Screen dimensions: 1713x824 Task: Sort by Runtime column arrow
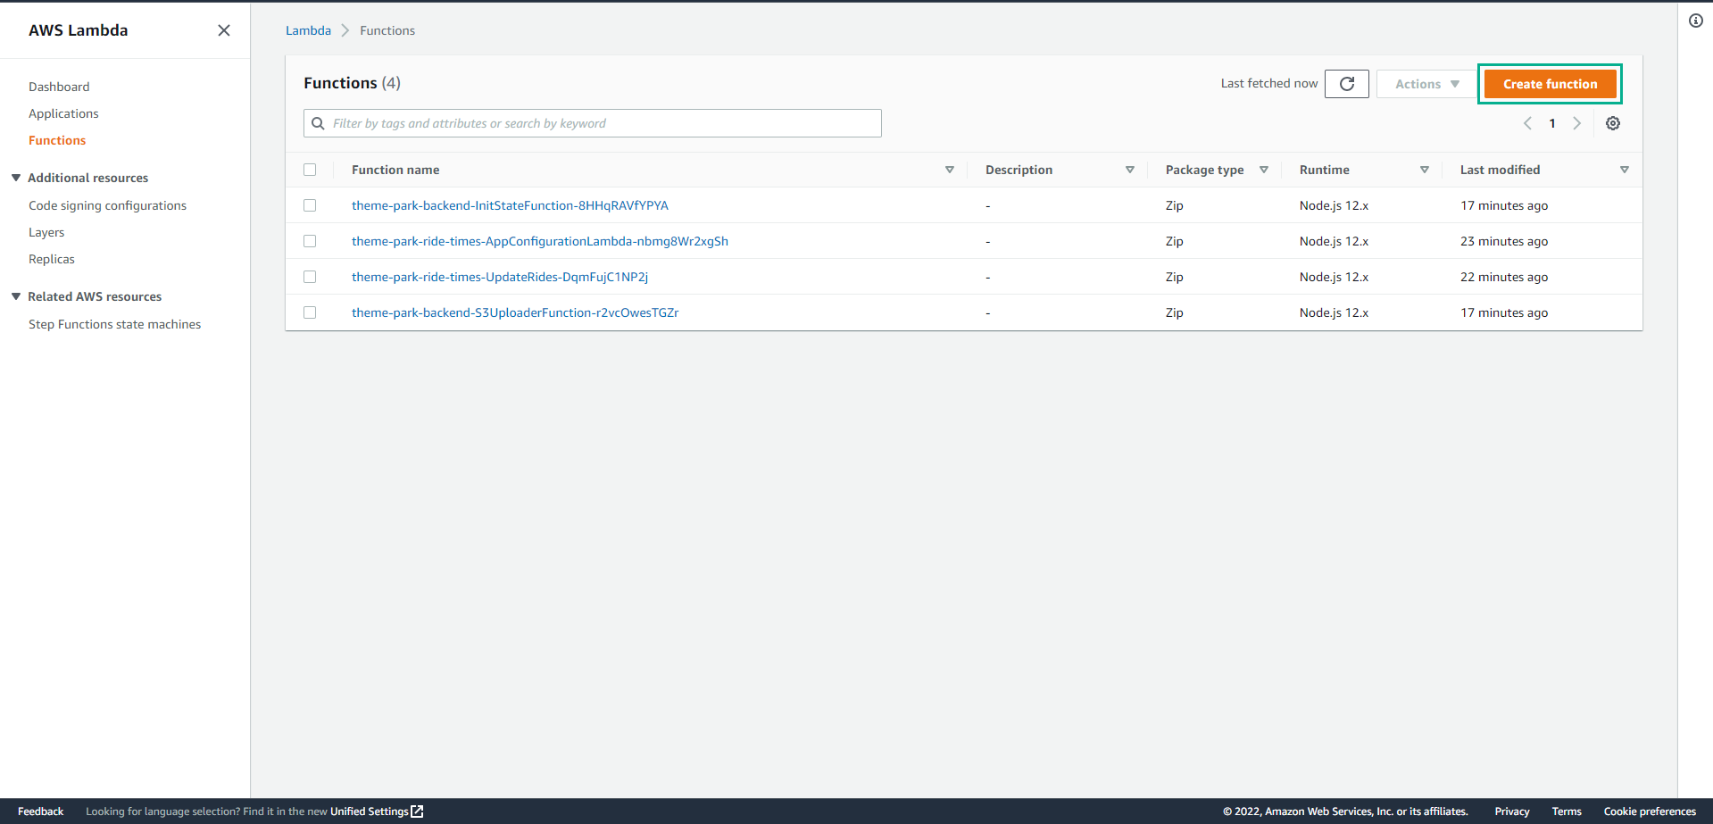(1425, 170)
